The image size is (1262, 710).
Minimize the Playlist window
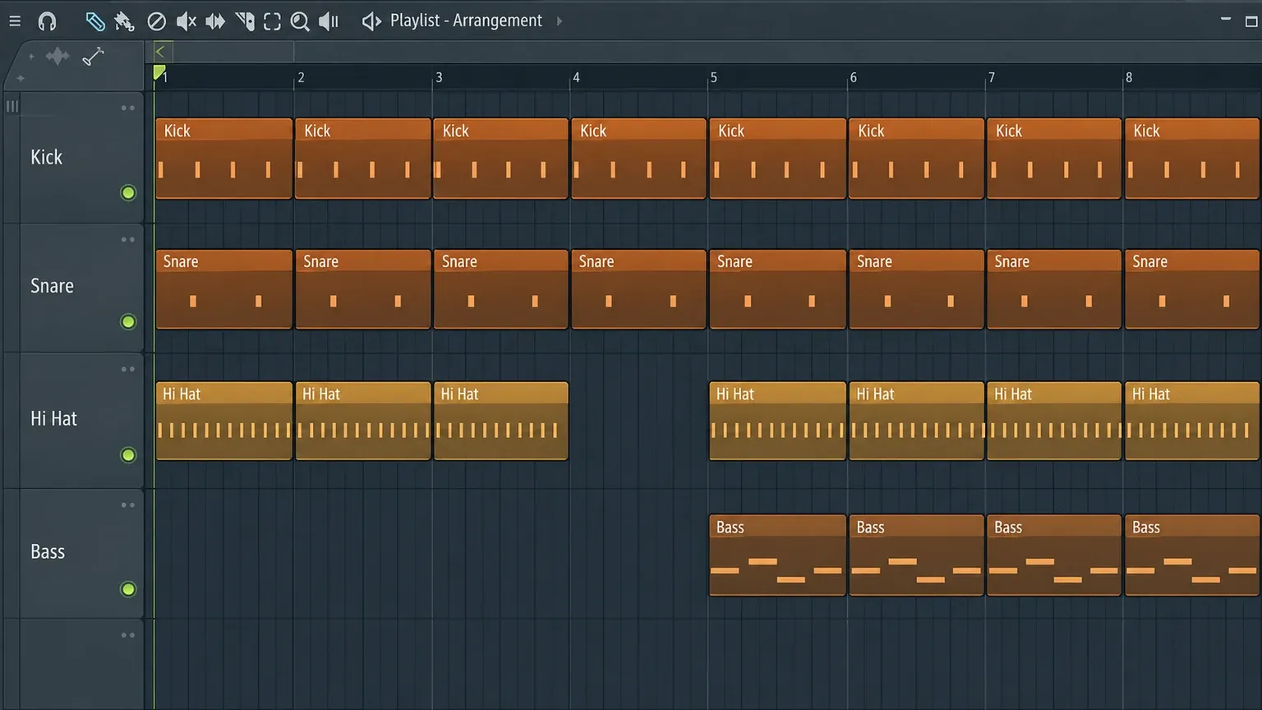point(1226,19)
